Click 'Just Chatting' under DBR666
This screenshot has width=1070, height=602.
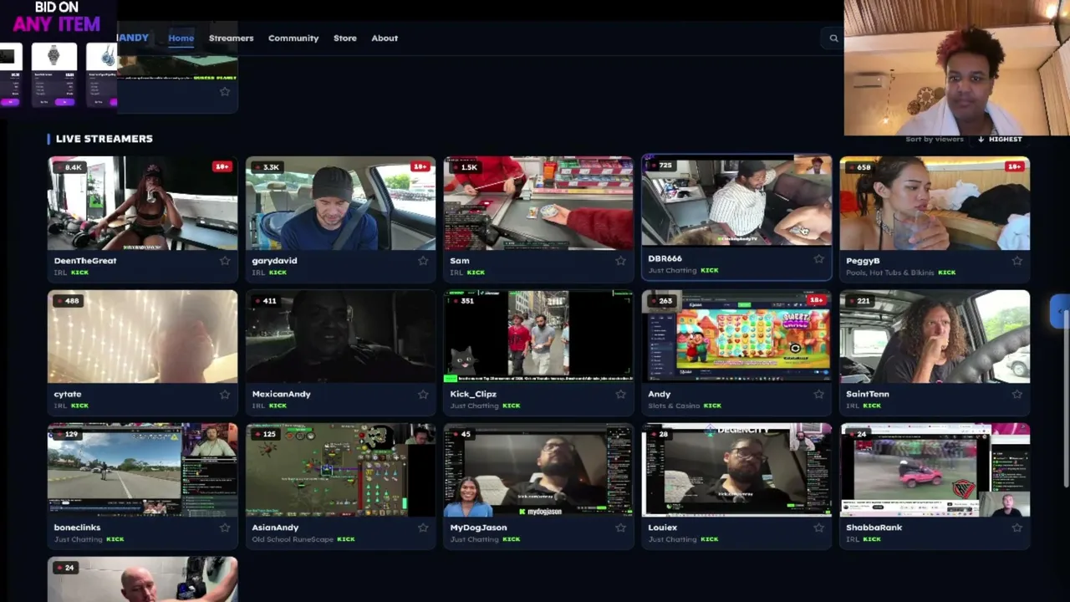672,271
